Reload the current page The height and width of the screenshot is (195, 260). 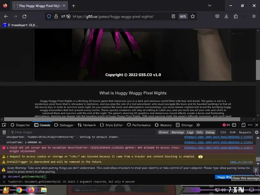[24, 17]
